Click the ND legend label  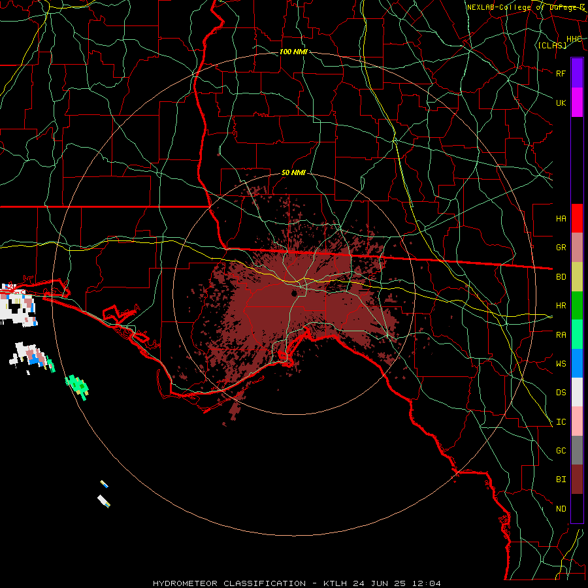(561, 509)
